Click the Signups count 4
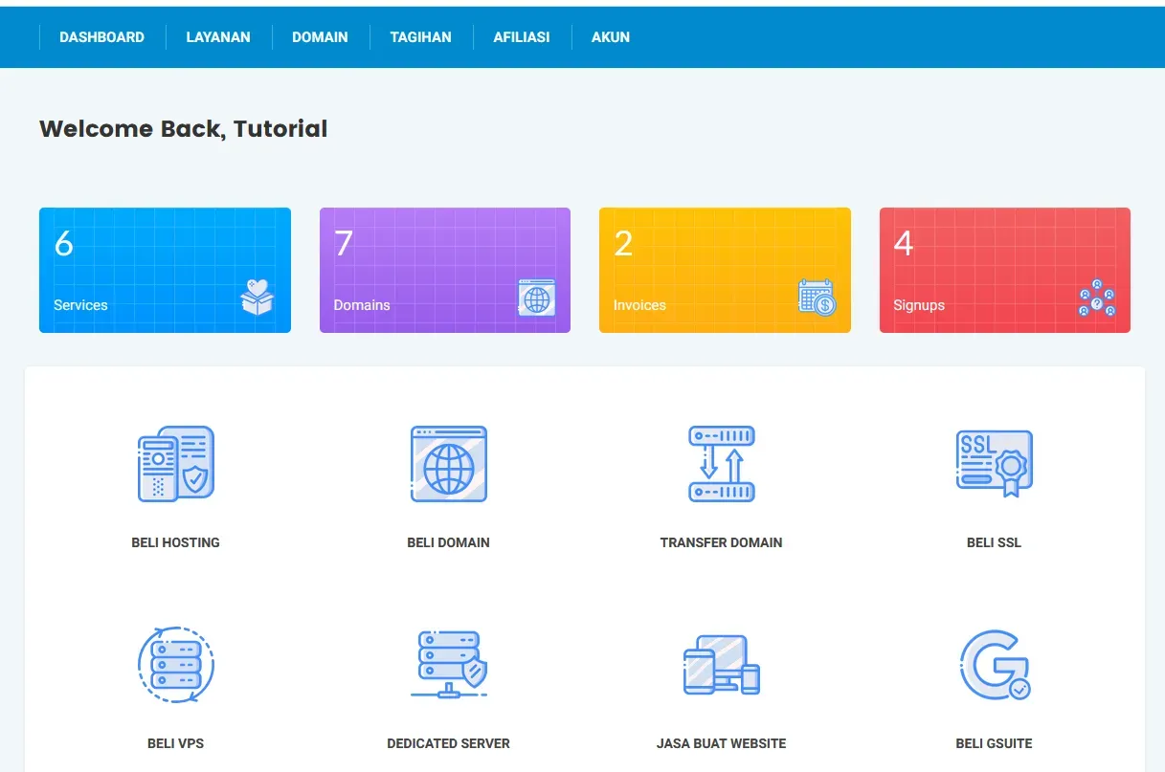Viewport: 1165px width, 772px height. point(904,244)
